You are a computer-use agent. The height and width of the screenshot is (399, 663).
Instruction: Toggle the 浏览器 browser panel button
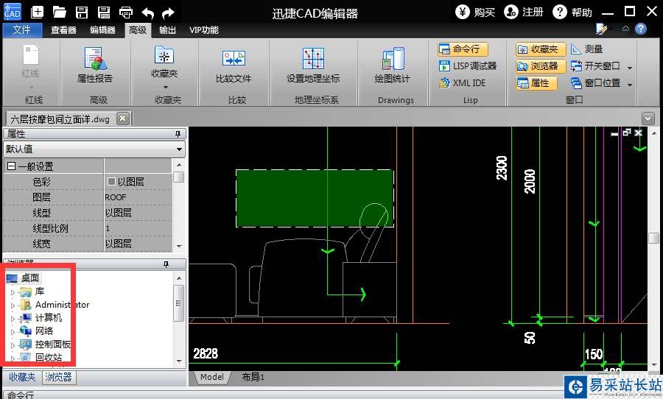point(541,66)
